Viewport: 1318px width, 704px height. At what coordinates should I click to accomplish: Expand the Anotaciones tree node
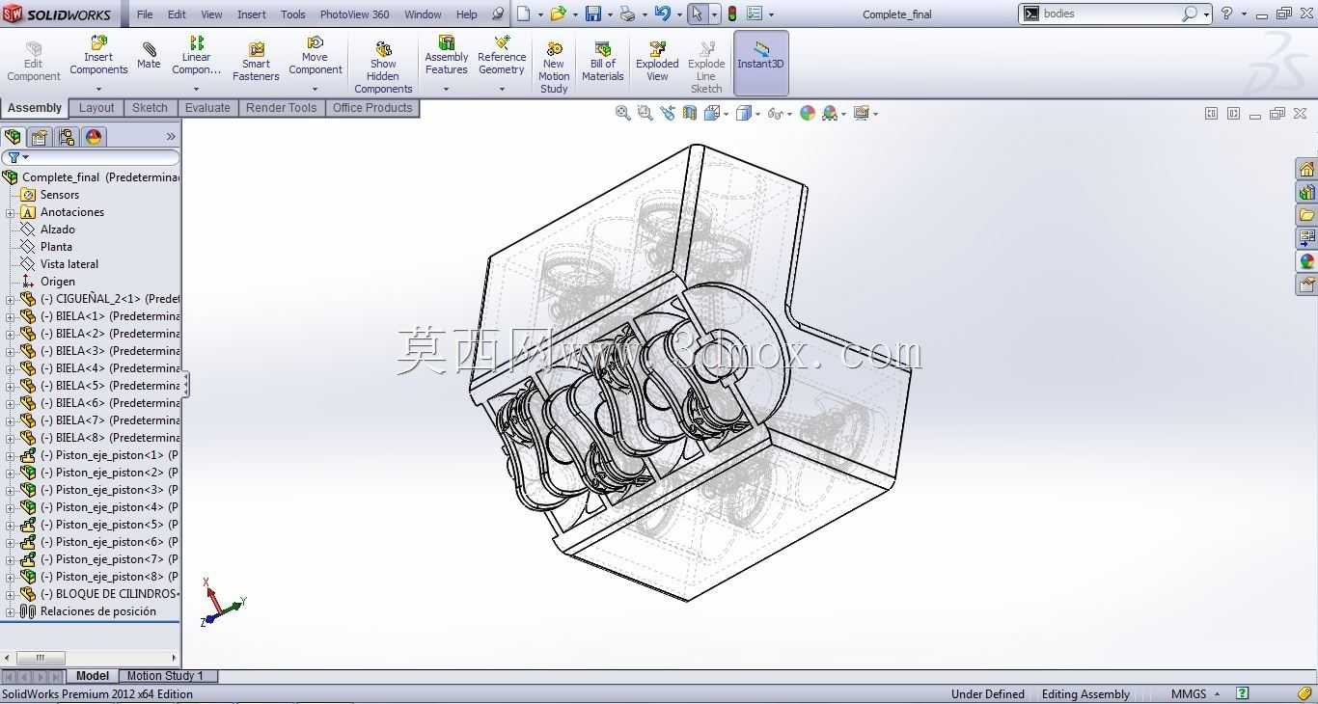click(x=10, y=212)
